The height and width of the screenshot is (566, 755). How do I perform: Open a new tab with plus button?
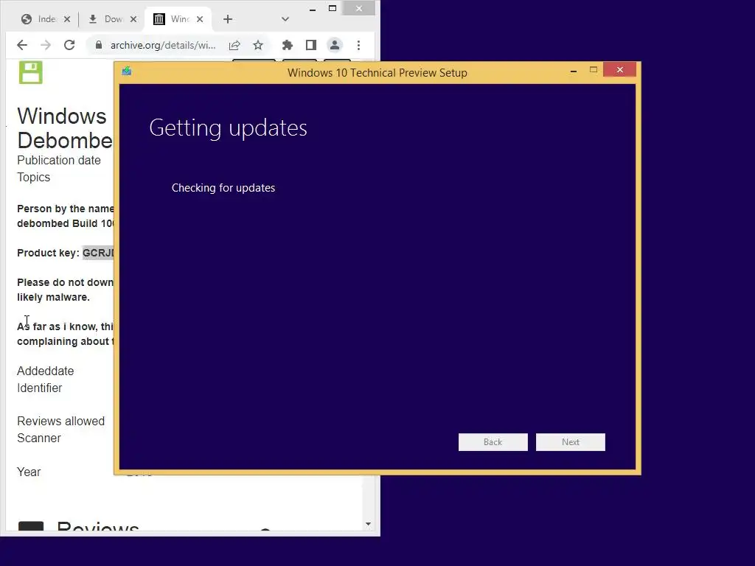click(x=228, y=19)
